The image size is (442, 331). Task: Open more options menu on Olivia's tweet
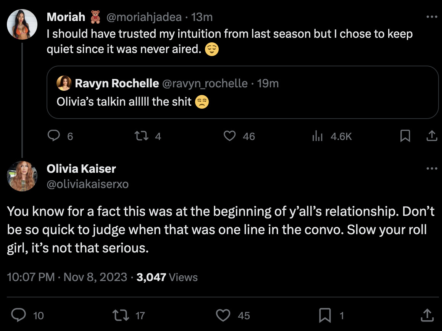tap(432, 169)
